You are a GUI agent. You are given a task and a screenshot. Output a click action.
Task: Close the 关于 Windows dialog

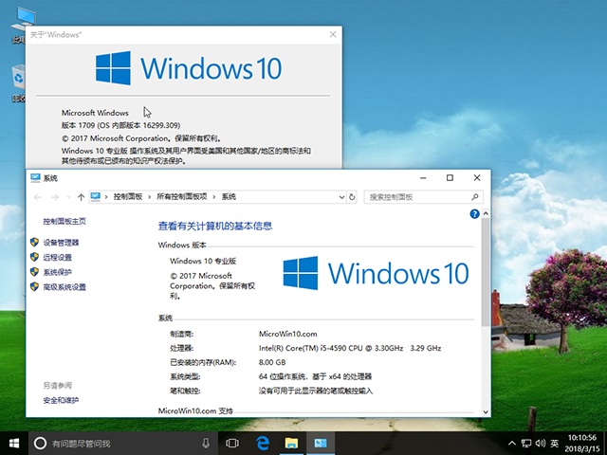click(x=333, y=34)
